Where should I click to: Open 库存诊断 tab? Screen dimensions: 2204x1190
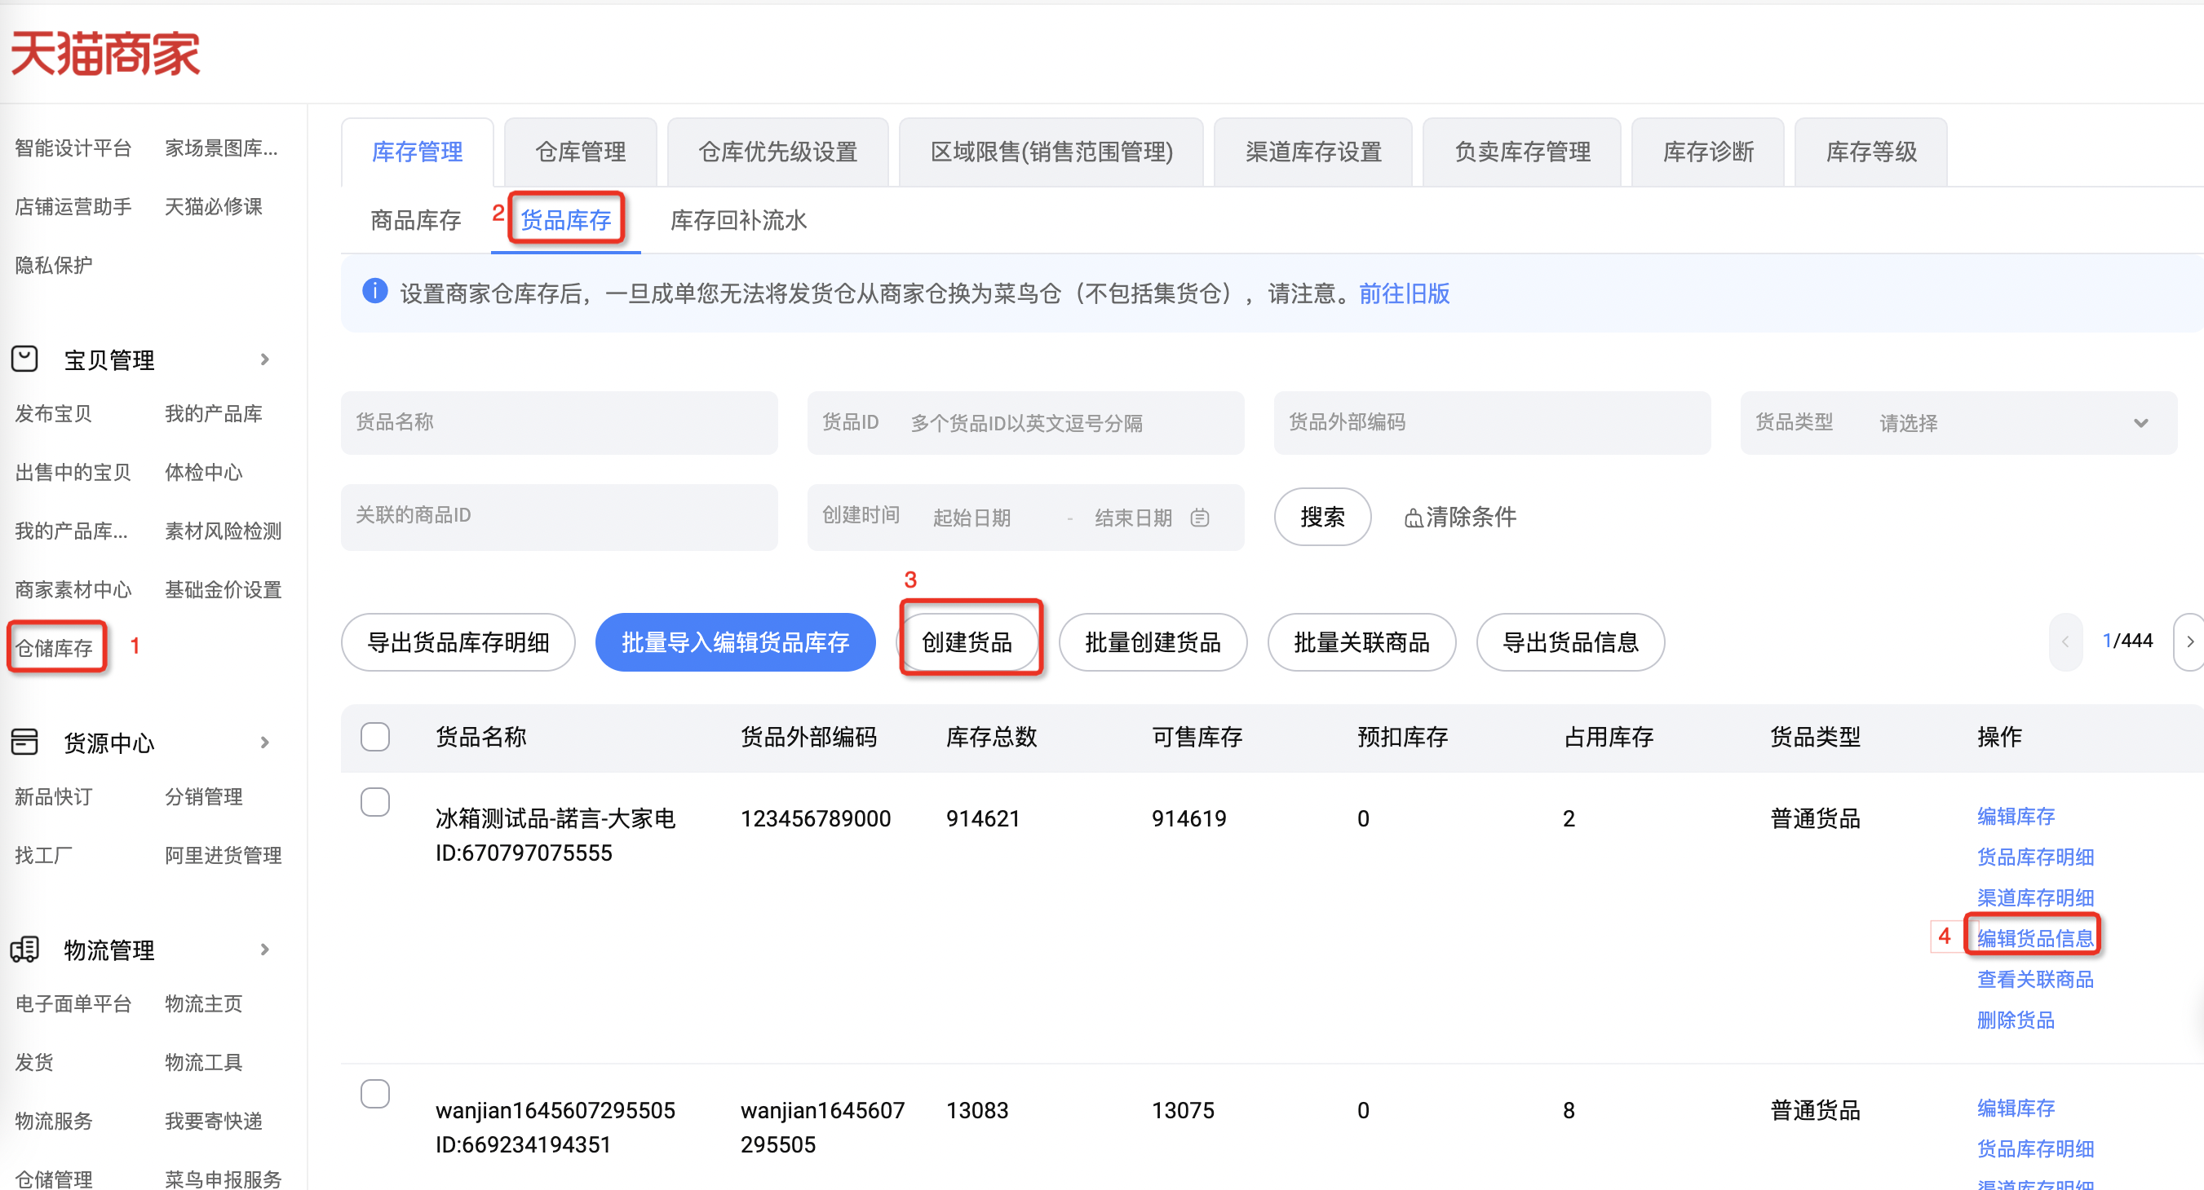click(x=1708, y=152)
